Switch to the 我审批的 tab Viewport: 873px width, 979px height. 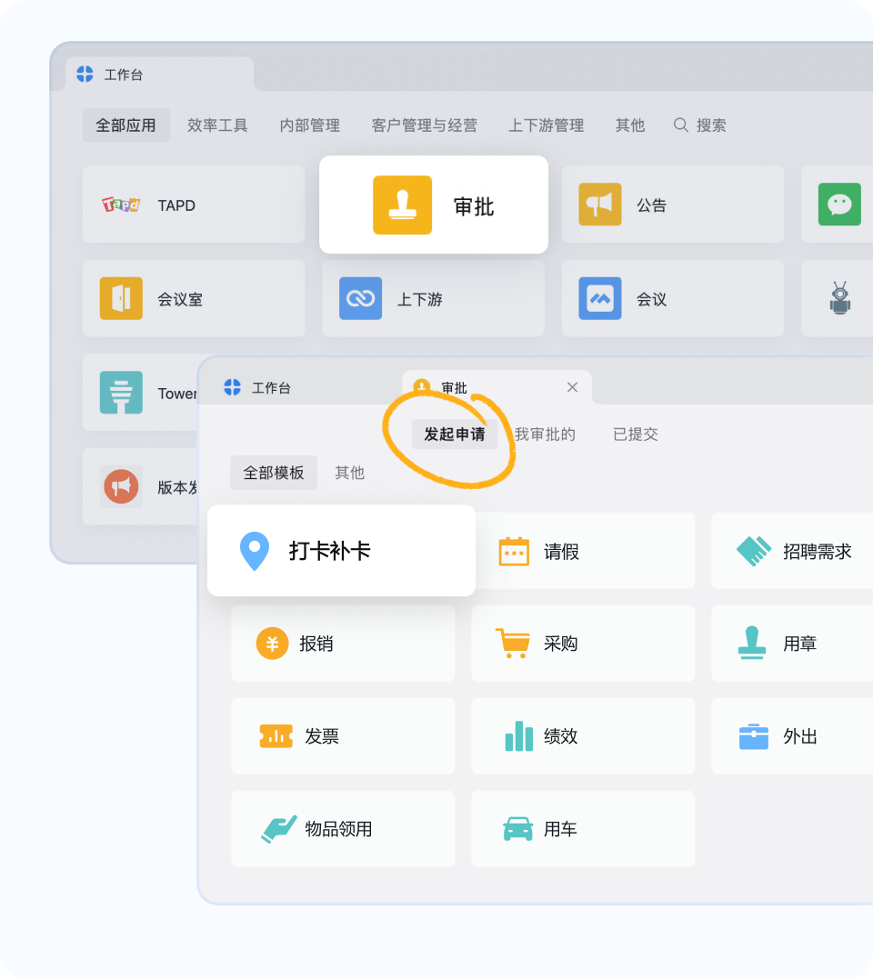[545, 434]
